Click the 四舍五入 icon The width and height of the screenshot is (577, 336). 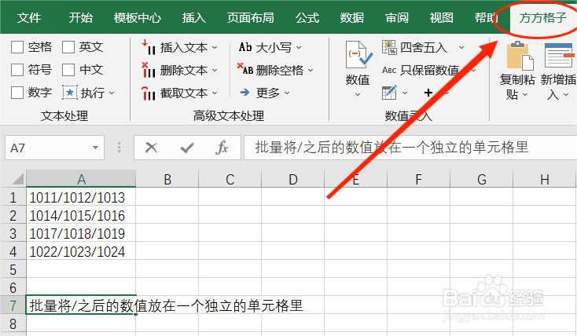389,47
